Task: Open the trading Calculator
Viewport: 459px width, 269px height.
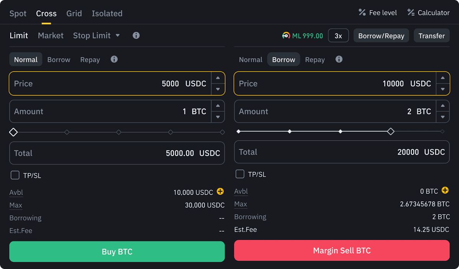Action: tap(428, 12)
